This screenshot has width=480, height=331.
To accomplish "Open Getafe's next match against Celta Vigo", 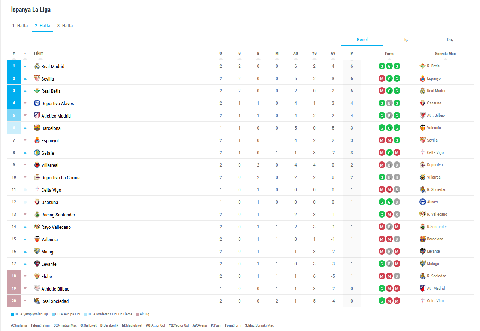I will [x=432, y=152].
